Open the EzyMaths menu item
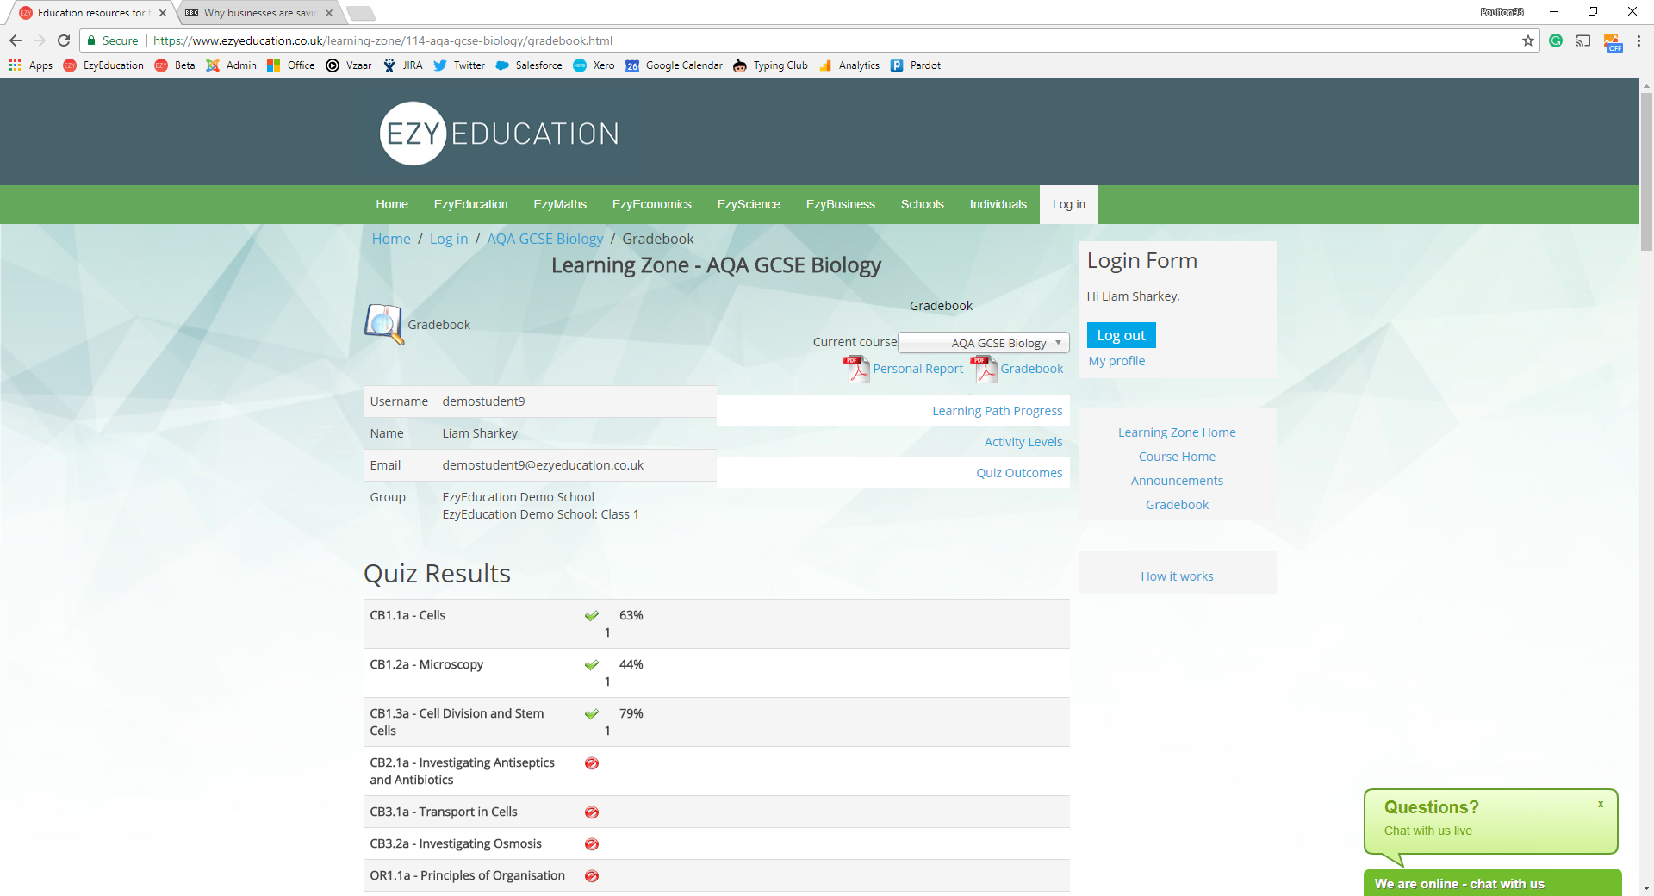 (560, 205)
